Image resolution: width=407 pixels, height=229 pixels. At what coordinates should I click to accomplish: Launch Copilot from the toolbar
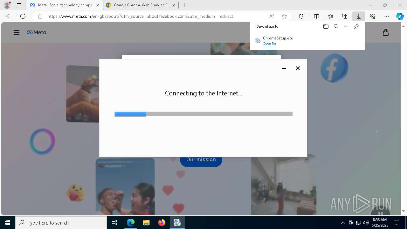pyautogui.click(x=400, y=16)
